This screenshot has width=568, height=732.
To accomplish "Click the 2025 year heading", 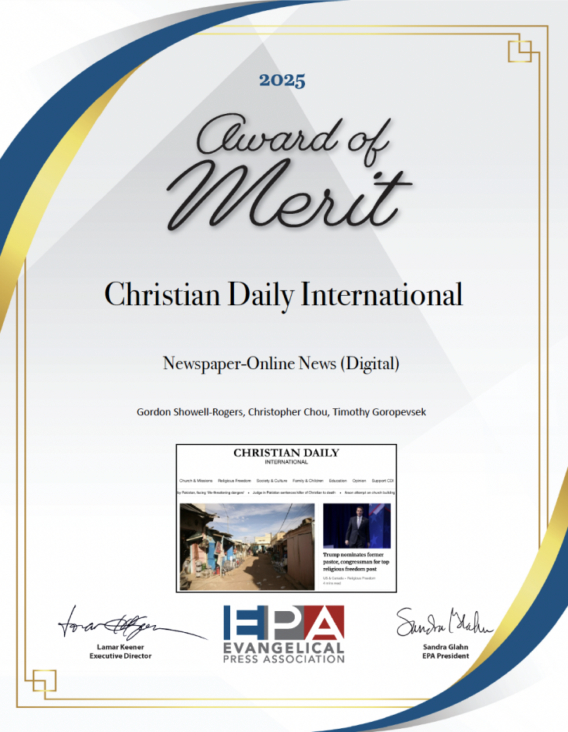I will click(x=282, y=80).
